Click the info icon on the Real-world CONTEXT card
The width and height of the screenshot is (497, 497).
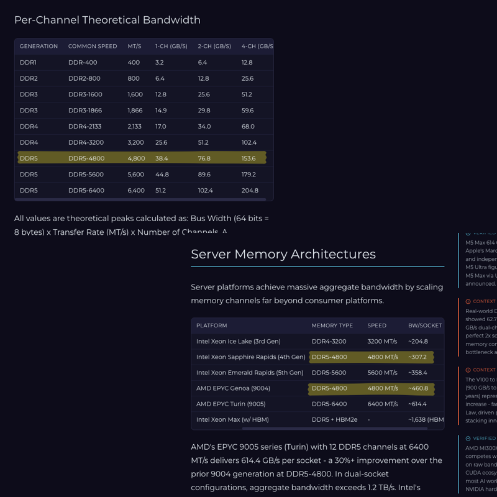468,301
